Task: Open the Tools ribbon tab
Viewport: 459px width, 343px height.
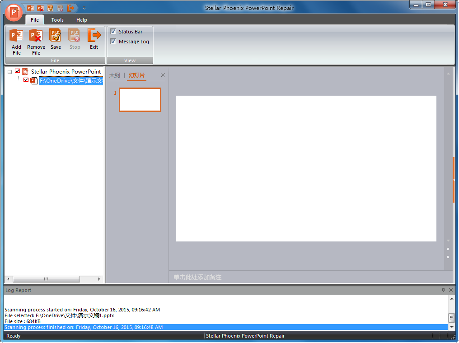Action: pos(57,20)
